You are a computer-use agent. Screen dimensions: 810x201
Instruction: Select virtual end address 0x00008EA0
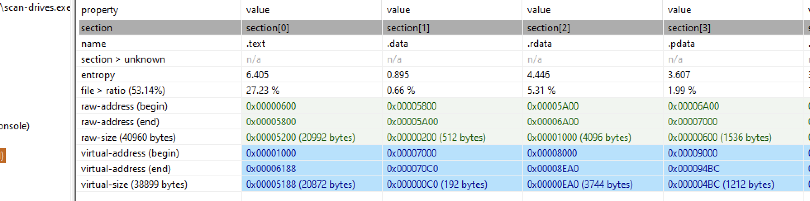(x=553, y=169)
